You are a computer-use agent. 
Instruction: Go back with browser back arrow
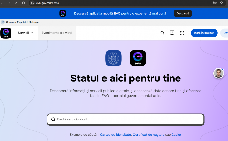tap(2, 3)
